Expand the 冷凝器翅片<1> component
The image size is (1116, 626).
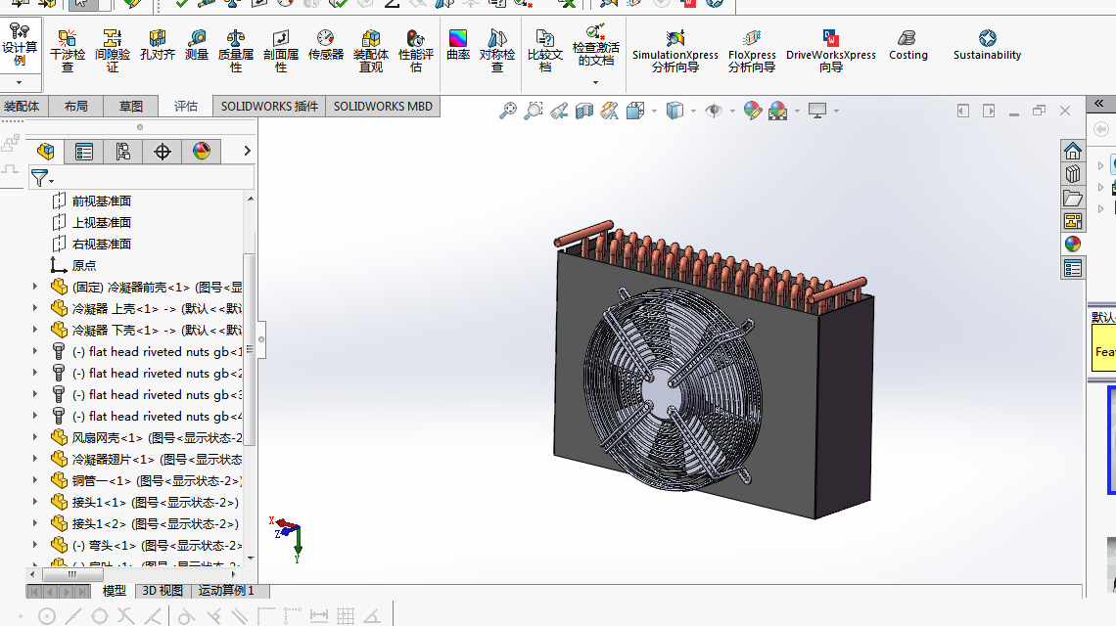tap(35, 458)
